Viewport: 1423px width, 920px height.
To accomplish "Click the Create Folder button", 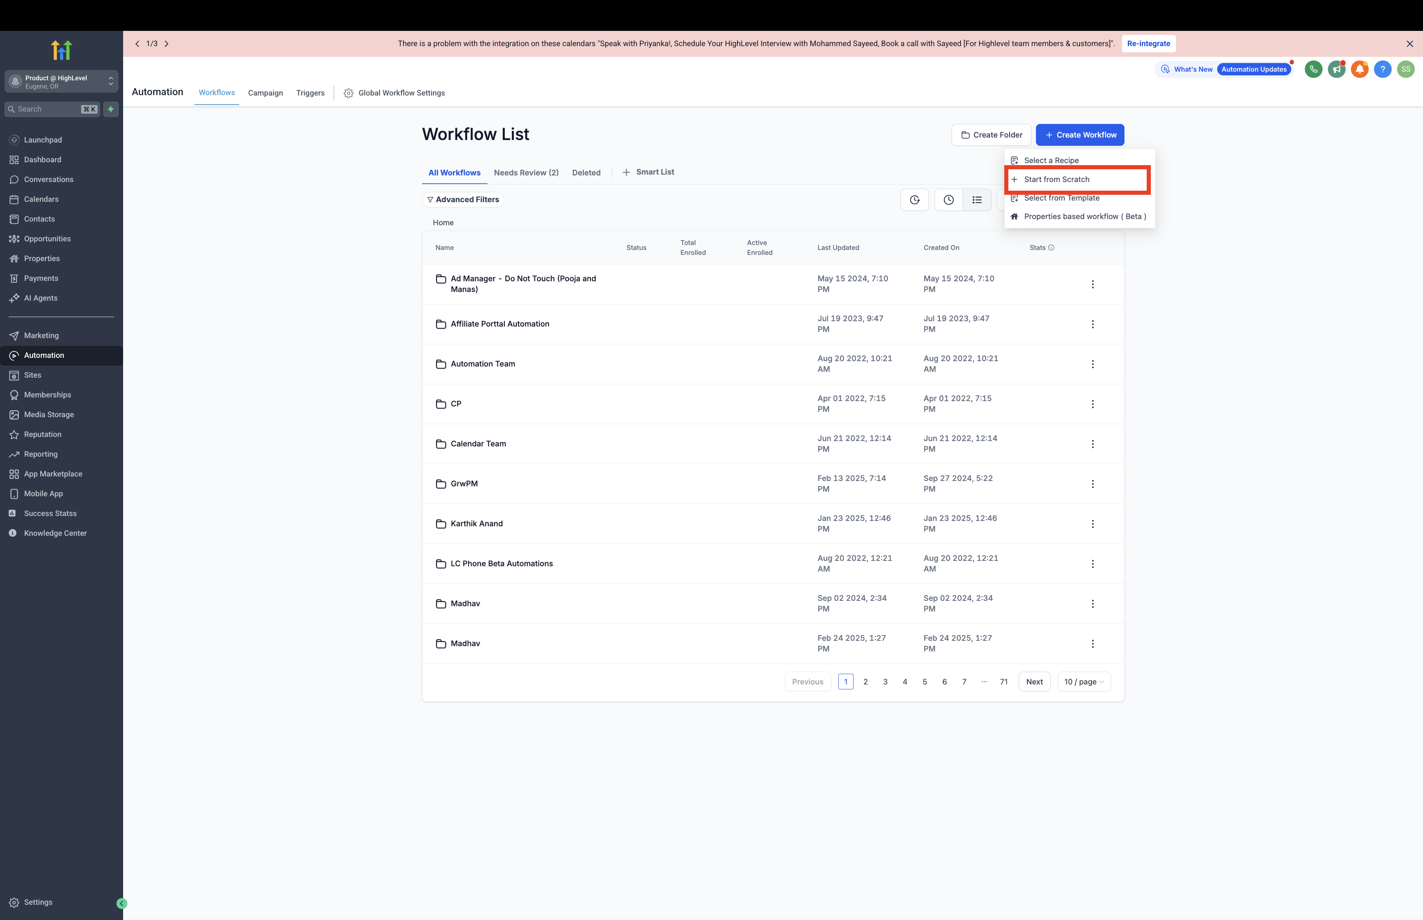I will coord(991,135).
